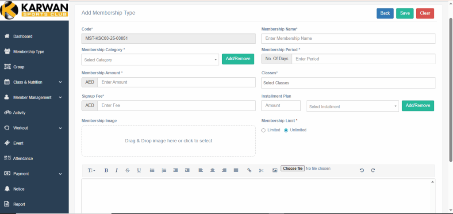
Task: Click the Karwan Sports Club logo
Action: point(34,10)
